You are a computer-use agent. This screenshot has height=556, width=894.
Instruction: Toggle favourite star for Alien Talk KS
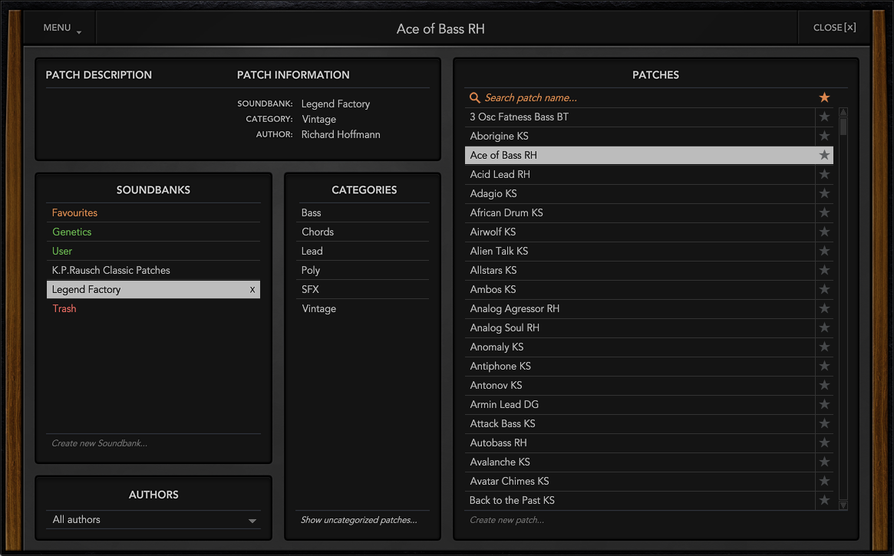(824, 251)
